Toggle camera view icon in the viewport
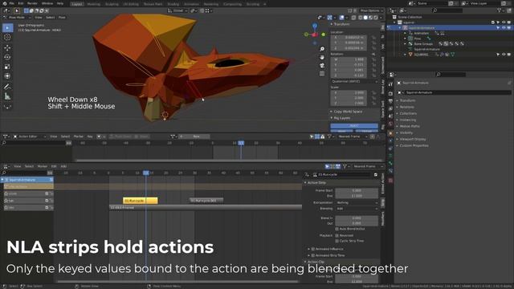514x289 pixels. pyautogui.click(x=322, y=66)
